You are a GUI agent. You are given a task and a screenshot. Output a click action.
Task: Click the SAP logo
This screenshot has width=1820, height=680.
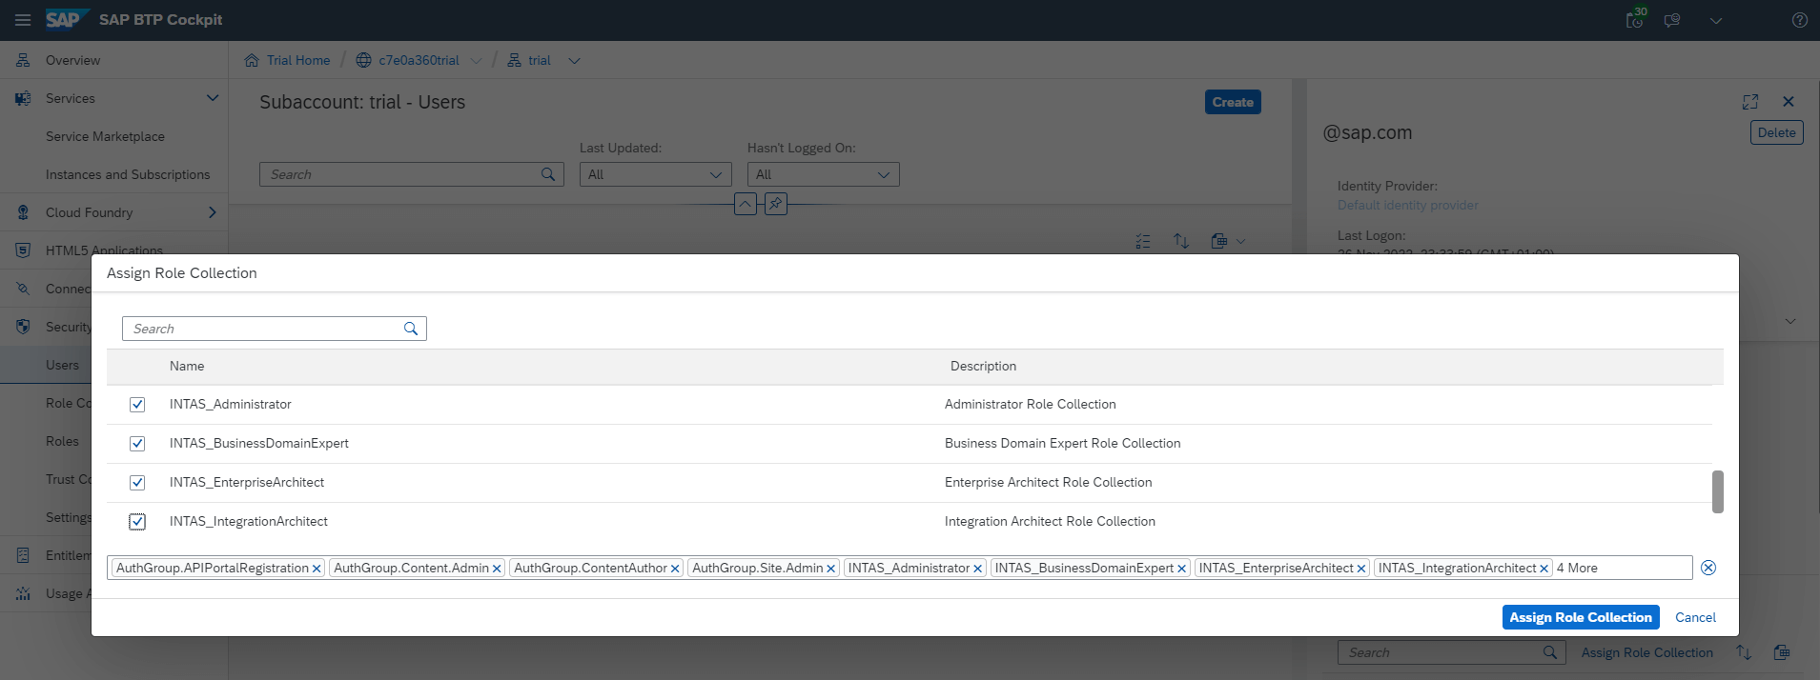click(x=67, y=20)
